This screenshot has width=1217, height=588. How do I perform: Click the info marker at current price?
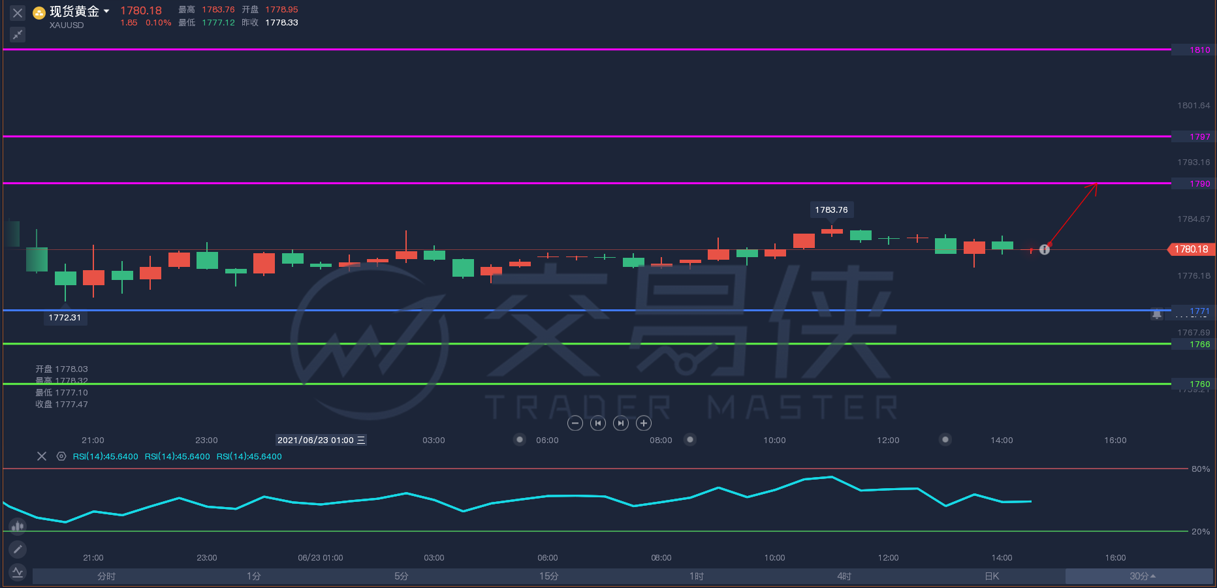pos(1045,249)
